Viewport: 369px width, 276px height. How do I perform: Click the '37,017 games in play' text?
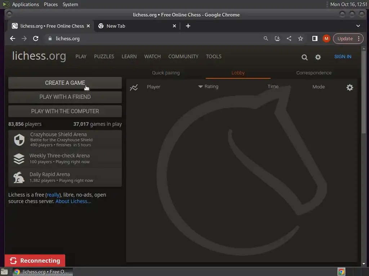click(97, 124)
